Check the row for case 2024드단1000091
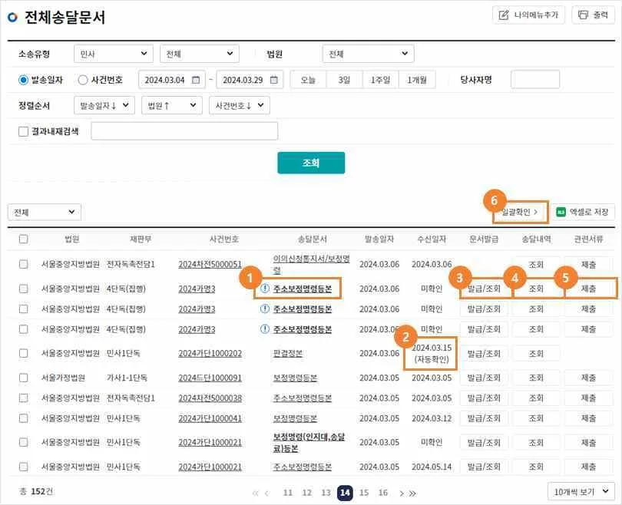Screen dimensions: 622x505 (23, 378)
